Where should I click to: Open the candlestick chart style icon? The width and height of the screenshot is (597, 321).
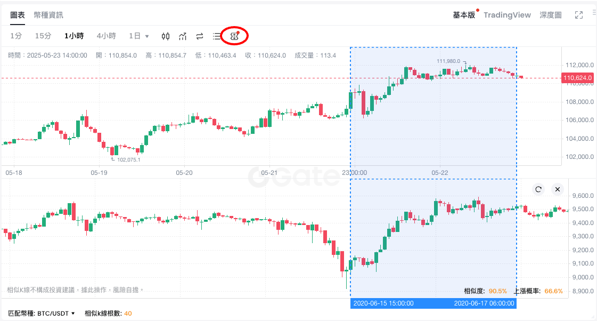tap(166, 36)
